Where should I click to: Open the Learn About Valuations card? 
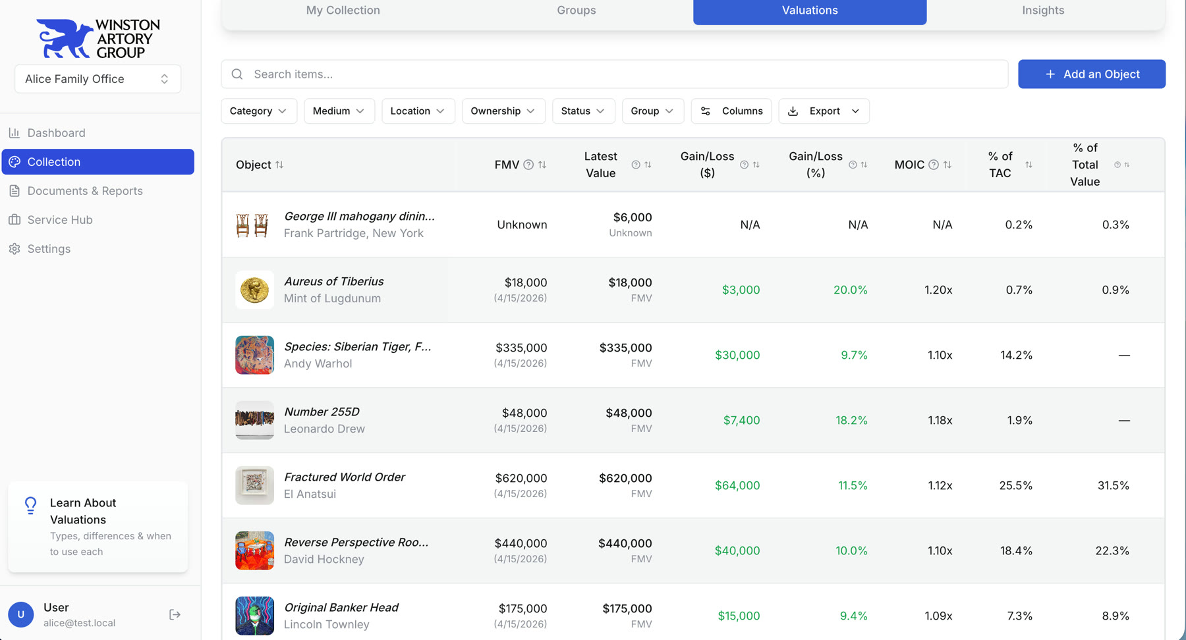click(x=98, y=527)
